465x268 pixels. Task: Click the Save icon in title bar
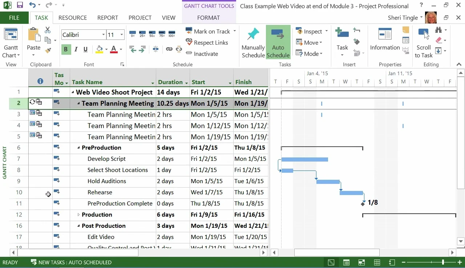[x=20, y=5]
